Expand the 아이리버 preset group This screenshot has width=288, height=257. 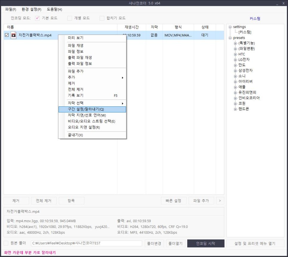(235, 82)
